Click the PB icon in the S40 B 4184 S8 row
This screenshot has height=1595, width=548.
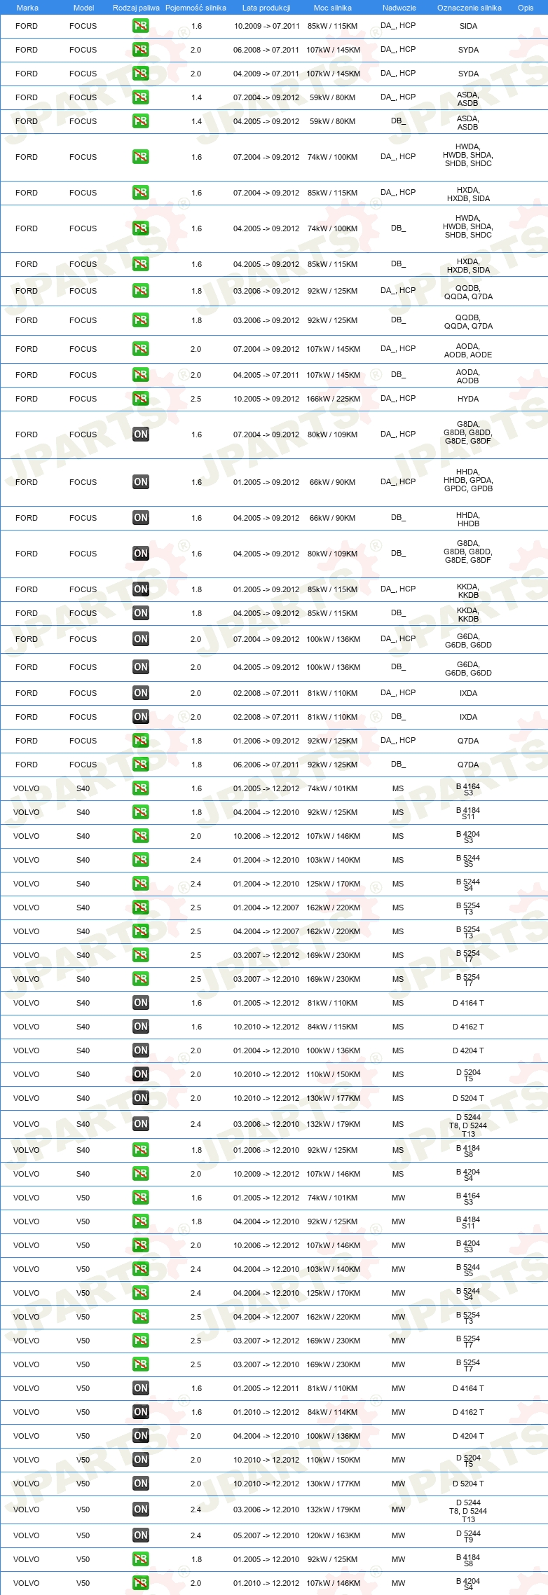tap(141, 1150)
